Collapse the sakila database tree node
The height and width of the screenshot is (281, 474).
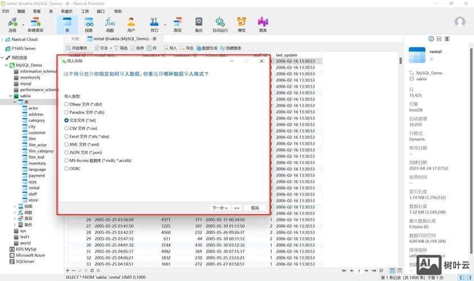(11, 96)
